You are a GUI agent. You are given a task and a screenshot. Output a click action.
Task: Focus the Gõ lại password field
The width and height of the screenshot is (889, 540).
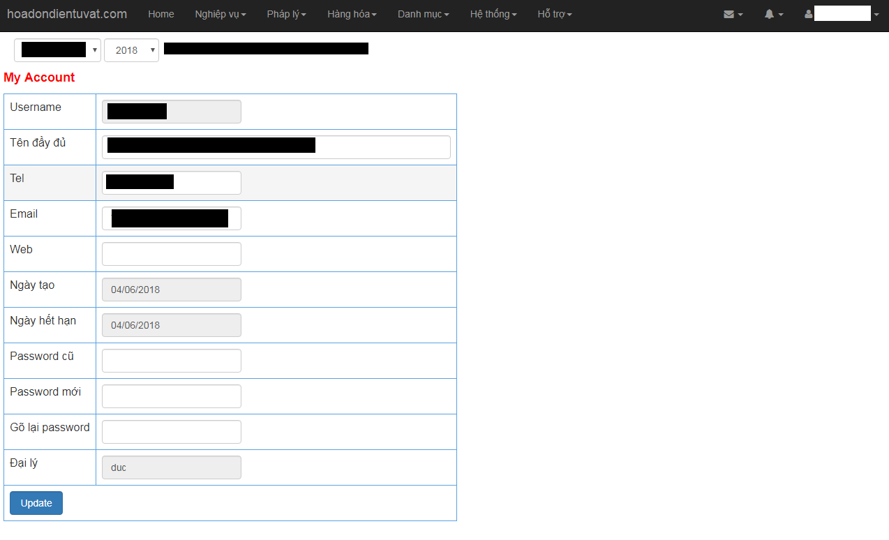(172, 432)
